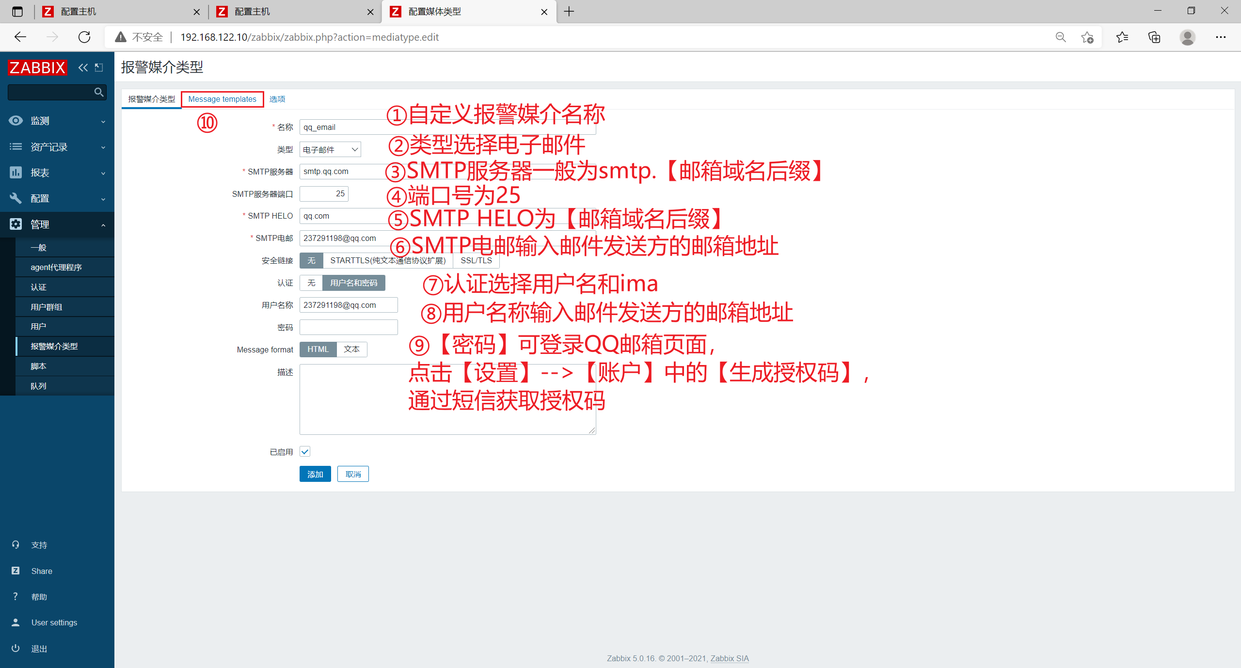The width and height of the screenshot is (1241, 668).
Task: Click the browser profile avatar
Action: click(x=1187, y=37)
